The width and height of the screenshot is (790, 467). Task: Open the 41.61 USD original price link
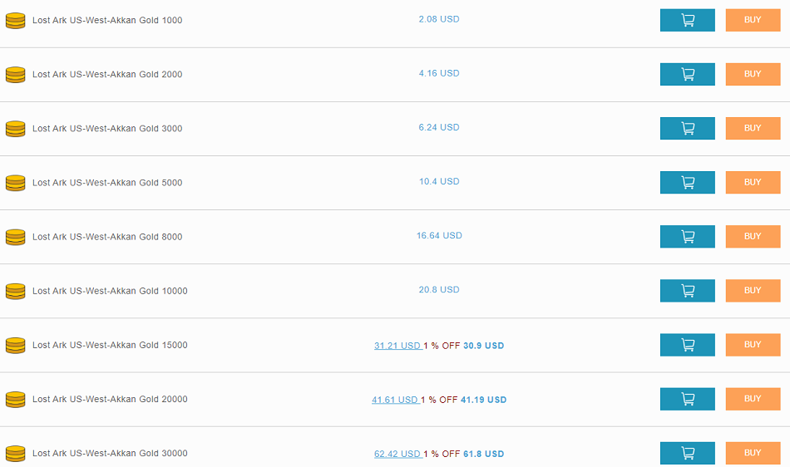[395, 400]
